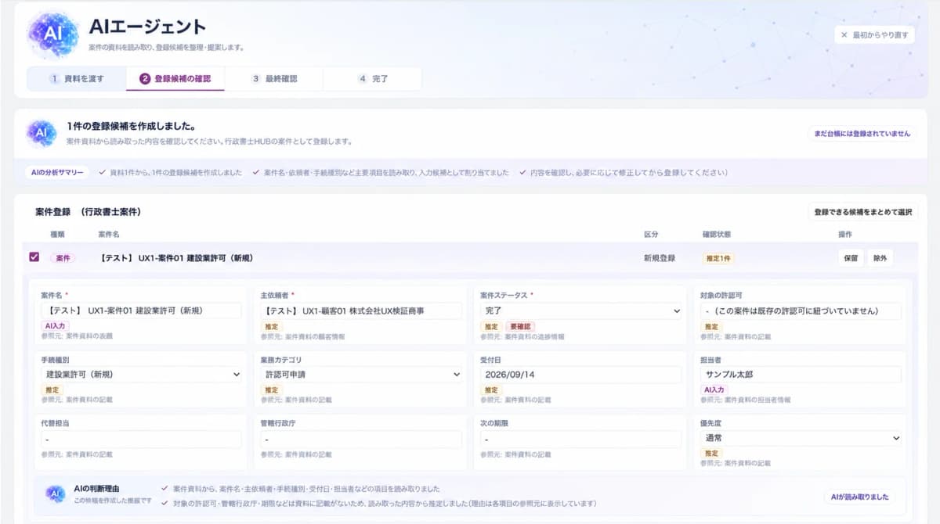
Task: Click the 保留 button
Action: pos(850,258)
